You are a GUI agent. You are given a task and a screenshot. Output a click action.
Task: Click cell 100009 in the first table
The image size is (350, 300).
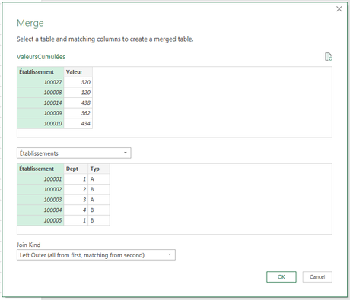pos(40,113)
